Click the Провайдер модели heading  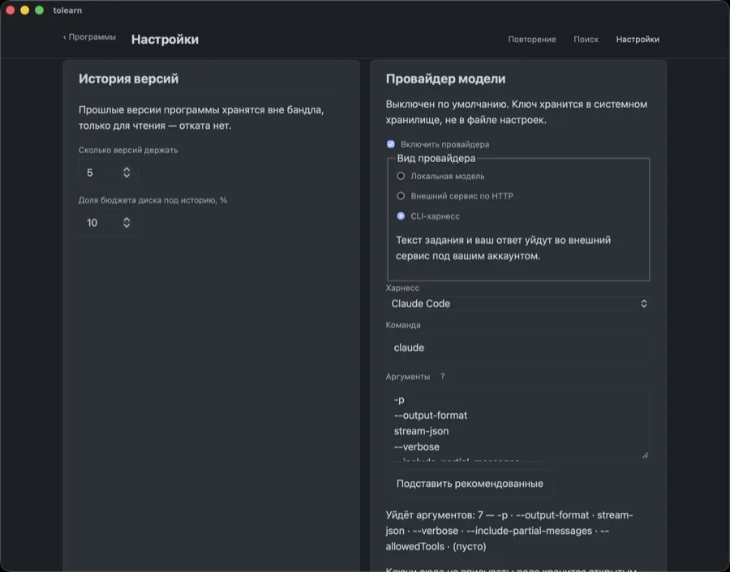tap(445, 79)
